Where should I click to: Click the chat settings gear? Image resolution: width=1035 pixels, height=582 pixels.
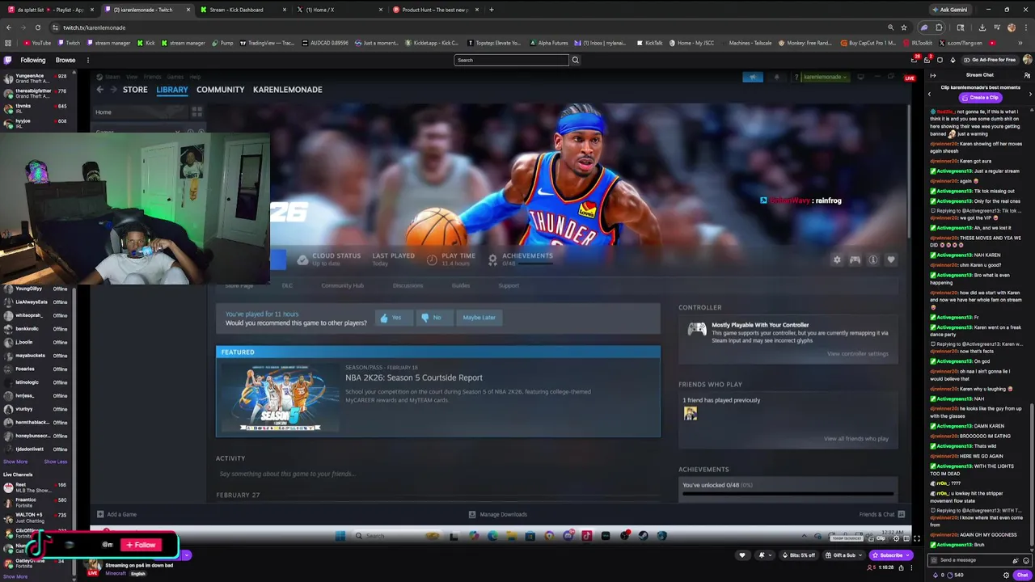click(1006, 575)
